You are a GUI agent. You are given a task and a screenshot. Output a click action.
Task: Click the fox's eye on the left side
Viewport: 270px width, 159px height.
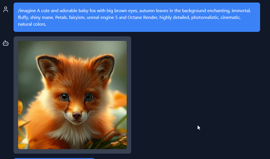tap(64, 97)
